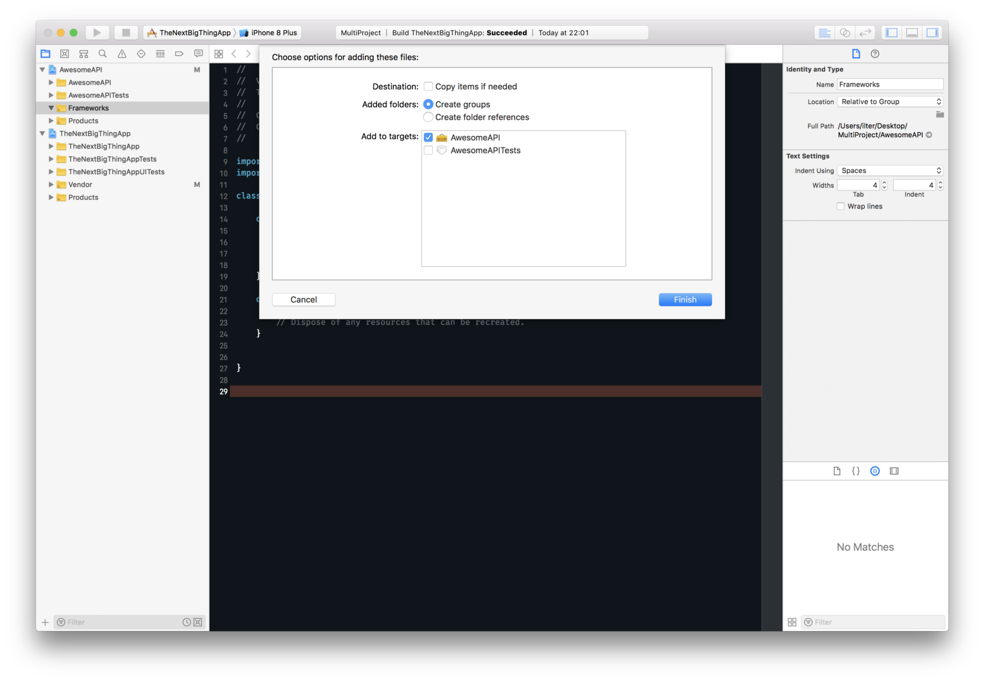Click the library Filter field
This screenshot has height=682, width=984.
[873, 622]
